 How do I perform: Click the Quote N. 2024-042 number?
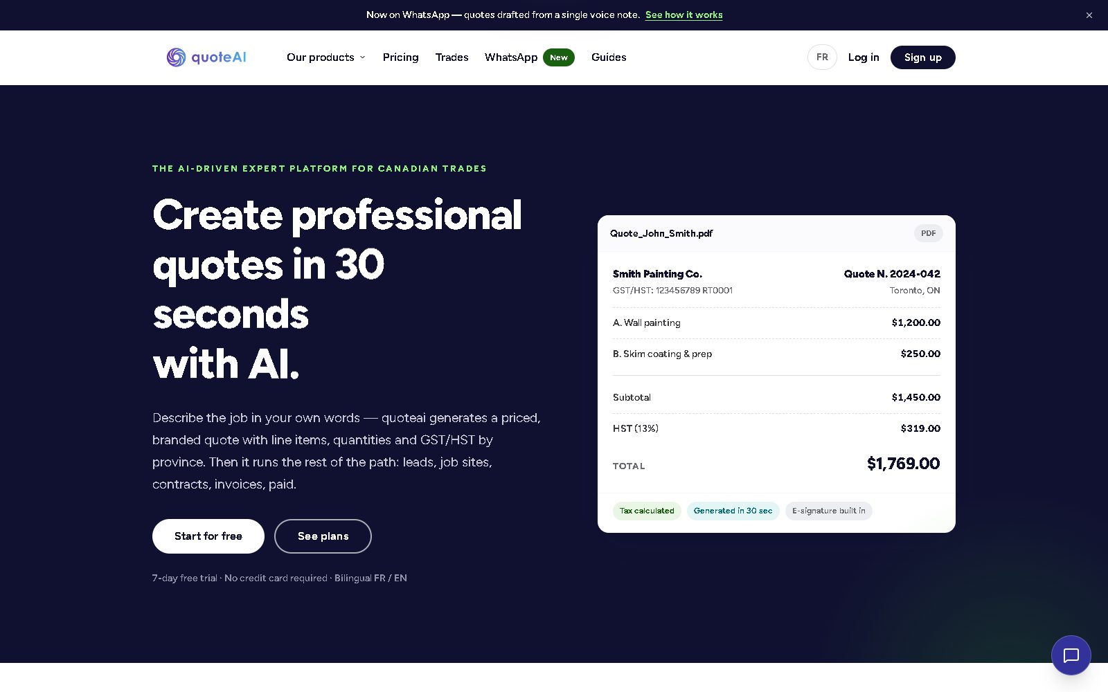tap(892, 274)
